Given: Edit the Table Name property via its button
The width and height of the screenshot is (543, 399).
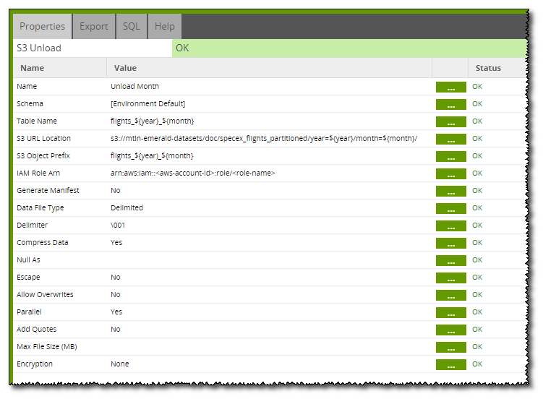Looking at the screenshot, I should pos(451,122).
